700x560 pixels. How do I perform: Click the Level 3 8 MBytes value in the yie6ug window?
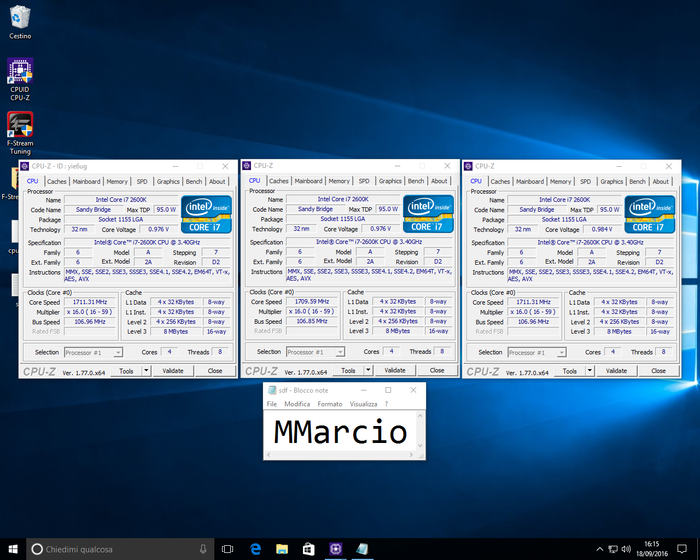click(176, 331)
